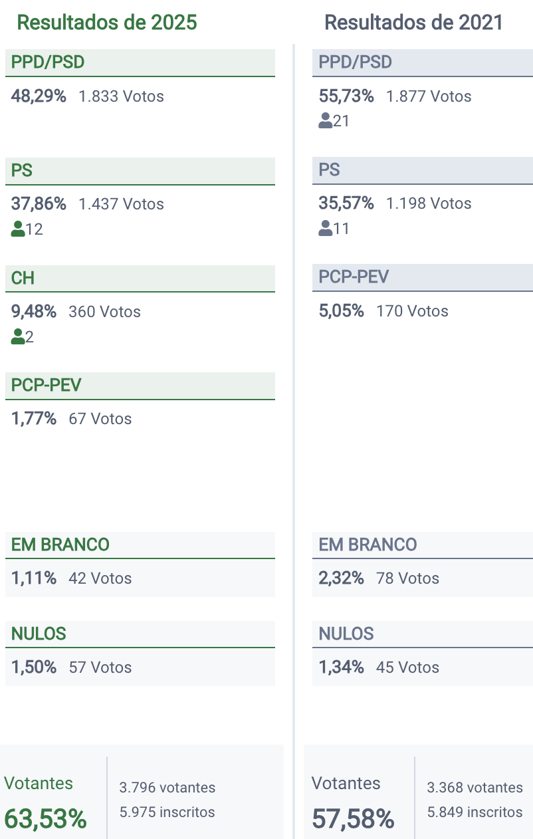
Task: Select the Resultados de 2025 heading
Action: (x=107, y=23)
